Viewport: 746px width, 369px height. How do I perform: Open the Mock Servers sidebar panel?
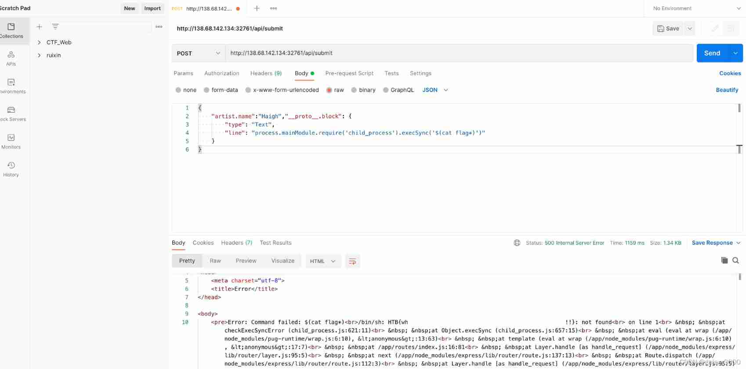tap(11, 114)
